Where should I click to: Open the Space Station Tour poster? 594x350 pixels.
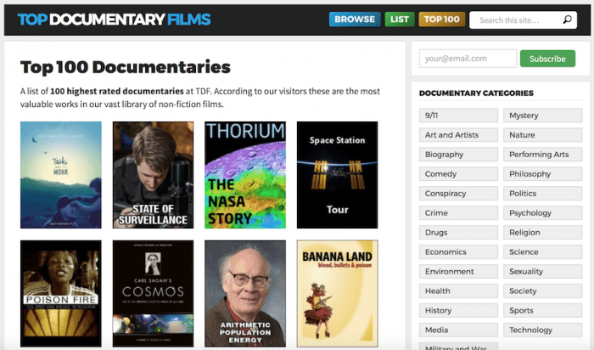pyautogui.click(x=337, y=175)
